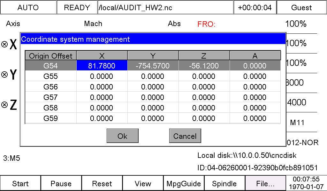Hit the Reset softkey
Image resolution: width=327 pixels, height=191 pixels.
coord(102,183)
